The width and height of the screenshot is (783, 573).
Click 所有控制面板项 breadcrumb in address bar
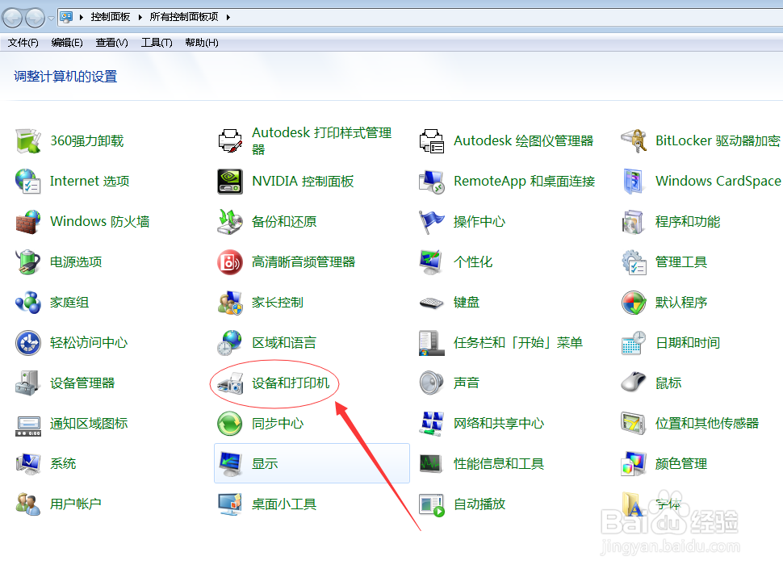[184, 17]
